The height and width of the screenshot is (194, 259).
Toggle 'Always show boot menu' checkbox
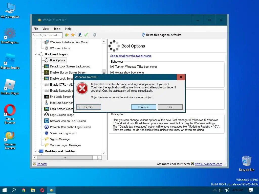click(112, 72)
